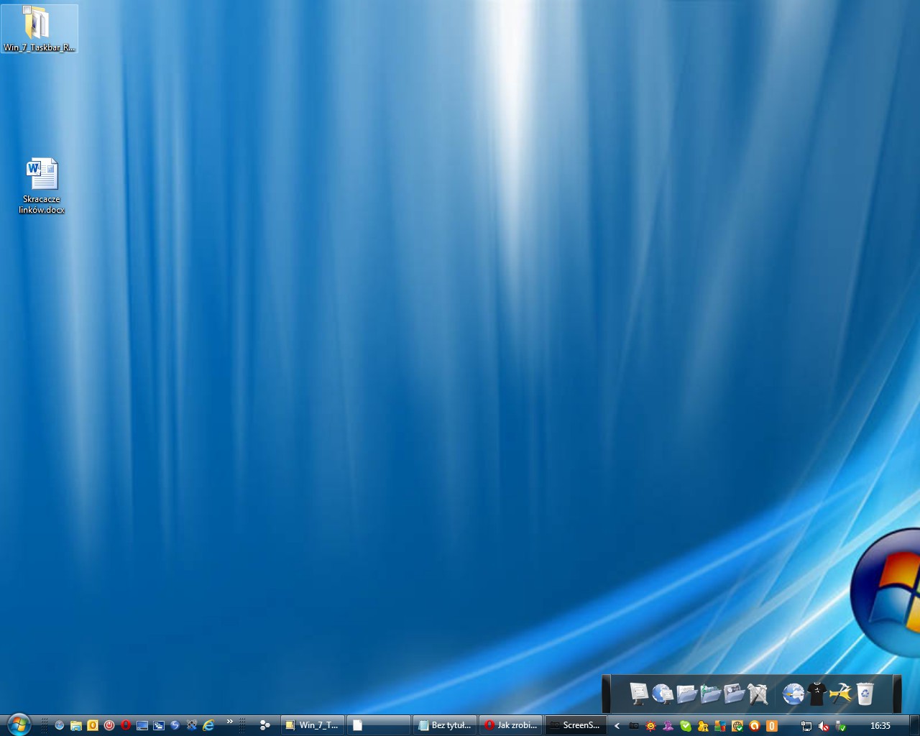Open the network connection tray icon
This screenshot has height=736, width=920.
pyautogui.click(x=806, y=726)
